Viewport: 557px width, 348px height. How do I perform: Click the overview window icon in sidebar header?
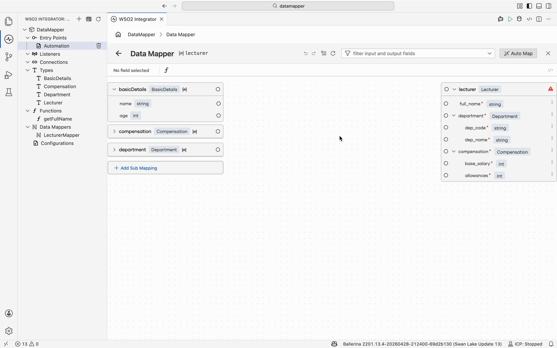click(89, 19)
